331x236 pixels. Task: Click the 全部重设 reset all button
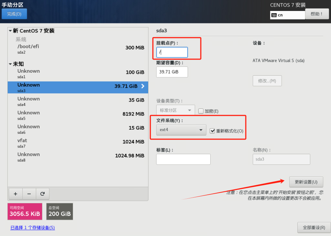coord(314,228)
